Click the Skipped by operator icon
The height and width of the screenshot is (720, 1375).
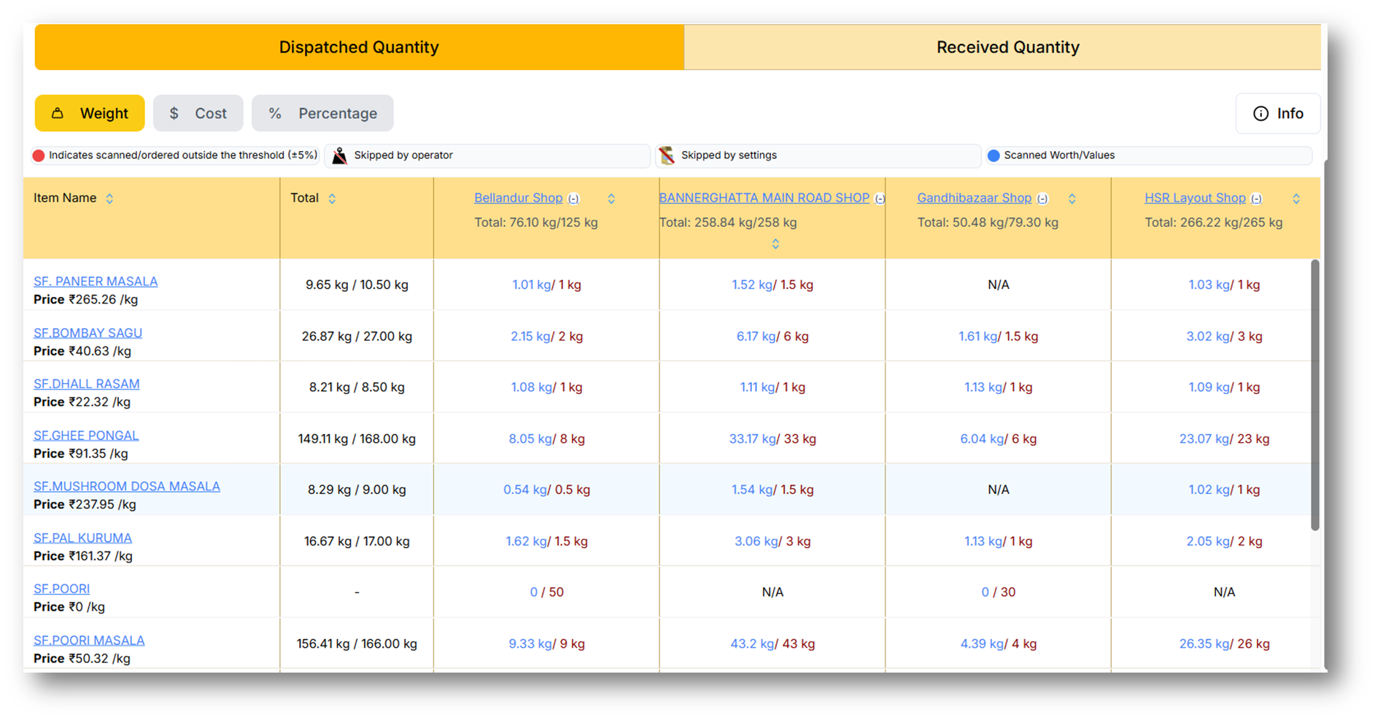click(x=339, y=155)
